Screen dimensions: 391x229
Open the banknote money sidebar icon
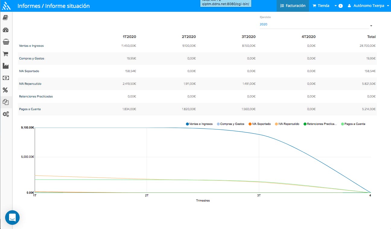tap(6, 78)
